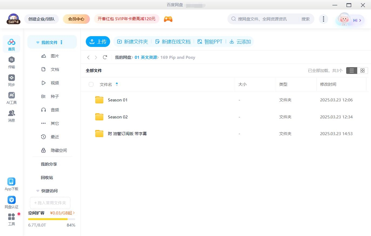The image size is (371, 236).
Task: Navigate to 我的网盘 in breadcrumb
Action: click(x=124, y=57)
